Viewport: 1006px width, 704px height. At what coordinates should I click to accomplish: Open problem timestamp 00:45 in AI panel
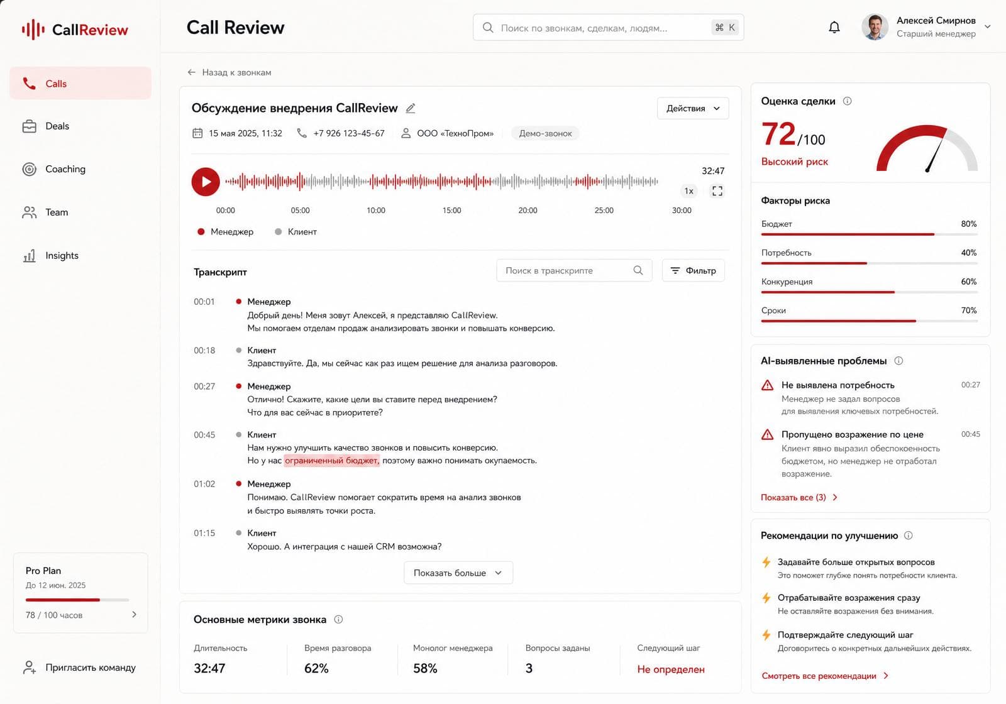pyautogui.click(x=971, y=434)
